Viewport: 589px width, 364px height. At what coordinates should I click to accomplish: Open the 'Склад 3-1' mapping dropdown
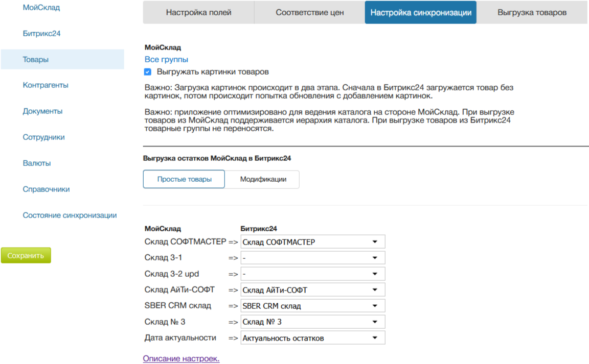coord(312,258)
